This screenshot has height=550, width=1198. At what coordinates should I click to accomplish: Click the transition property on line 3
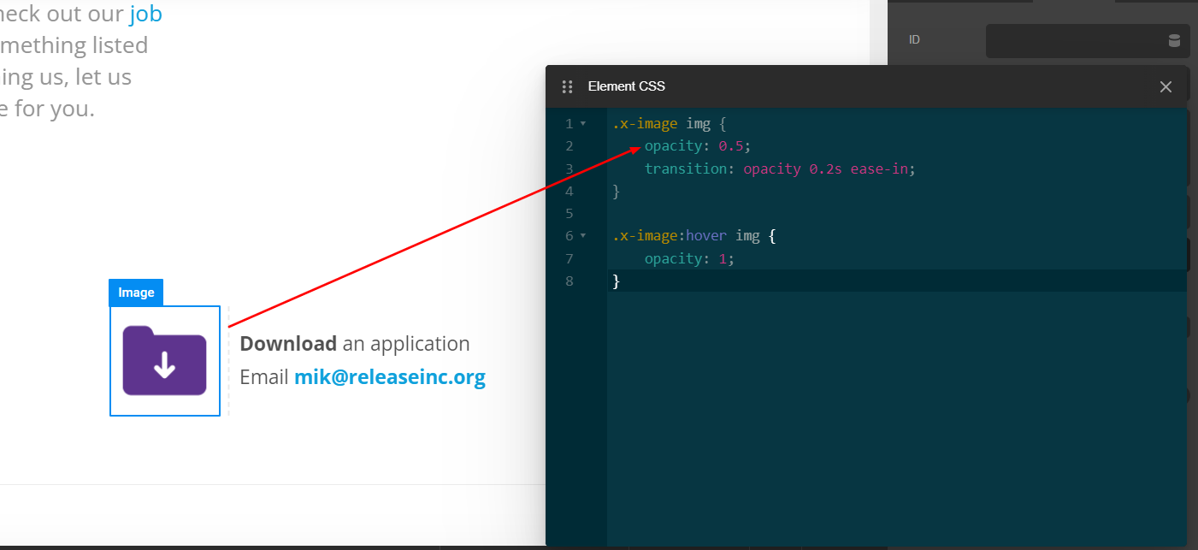(684, 169)
